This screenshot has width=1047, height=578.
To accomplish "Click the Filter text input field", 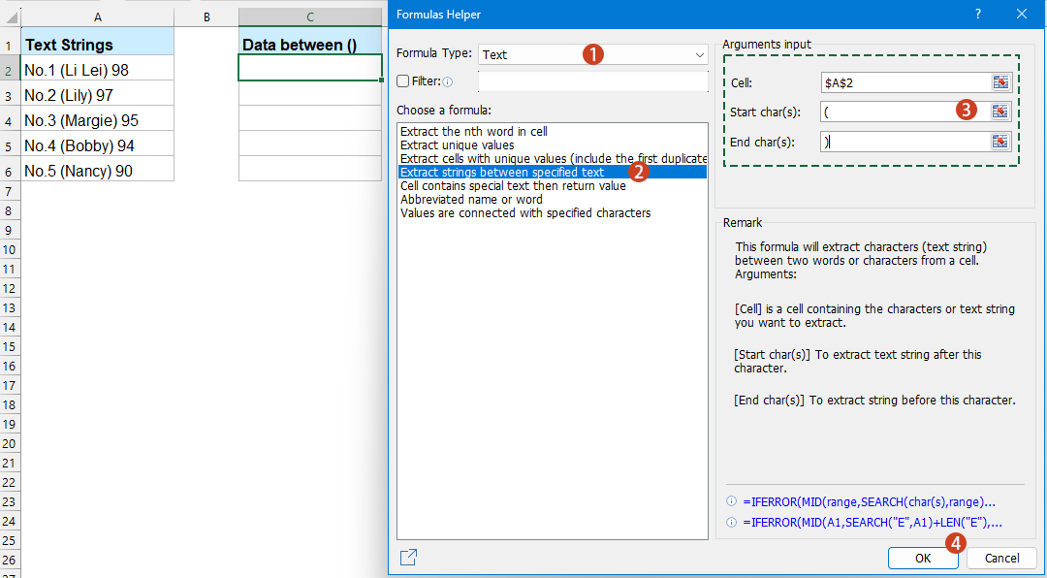I will point(591,81).
